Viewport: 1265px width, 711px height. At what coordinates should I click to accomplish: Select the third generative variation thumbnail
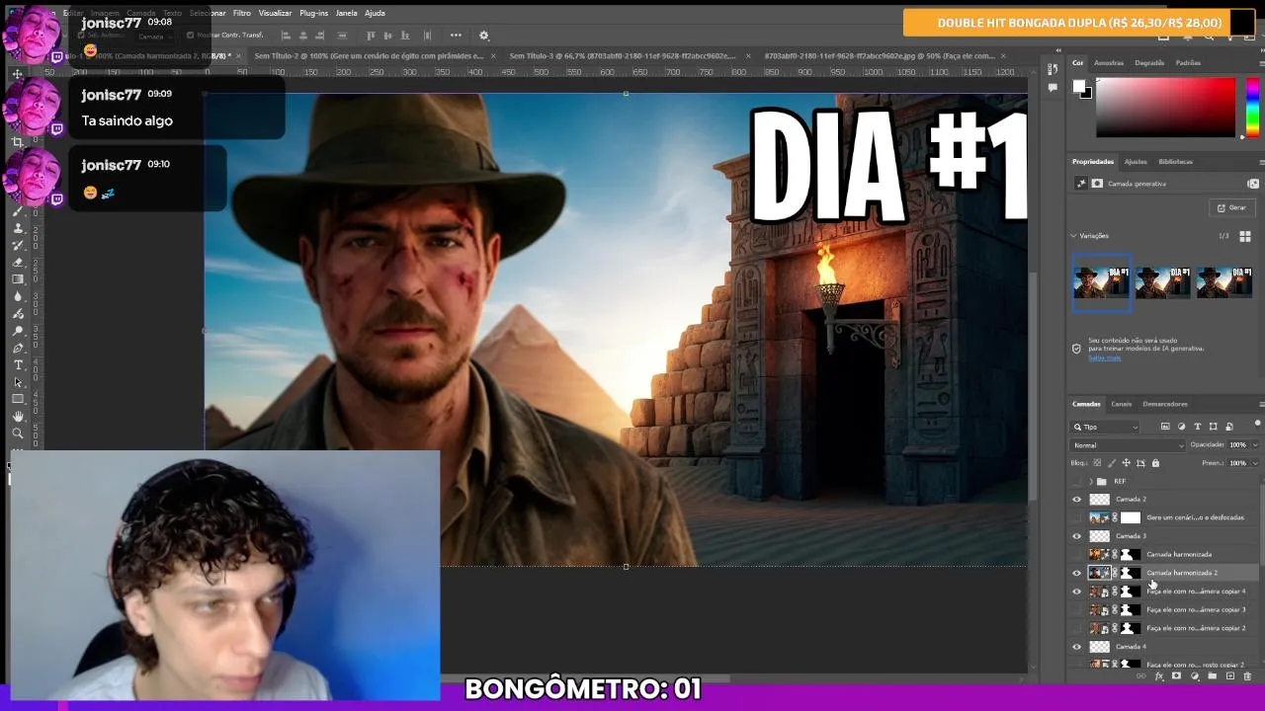coord(1224,282)
